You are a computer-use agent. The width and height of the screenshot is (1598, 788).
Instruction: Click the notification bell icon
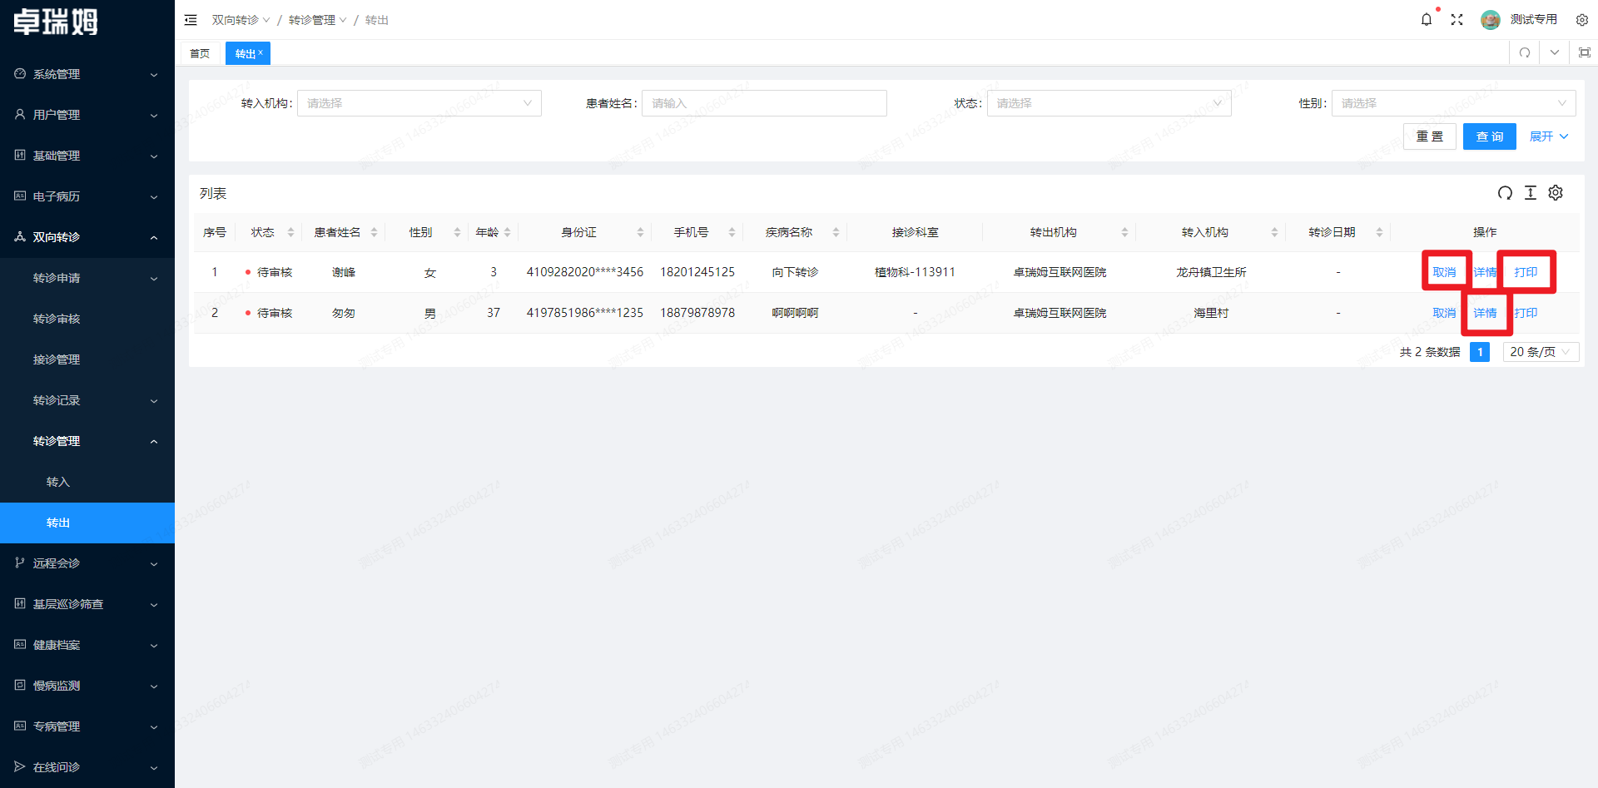click(x=1426, y=20)
